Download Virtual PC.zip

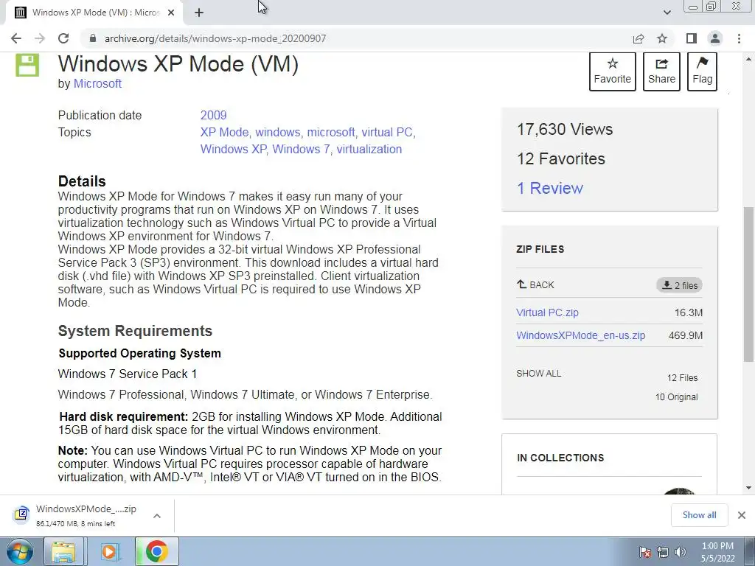[x=548, y=312]
